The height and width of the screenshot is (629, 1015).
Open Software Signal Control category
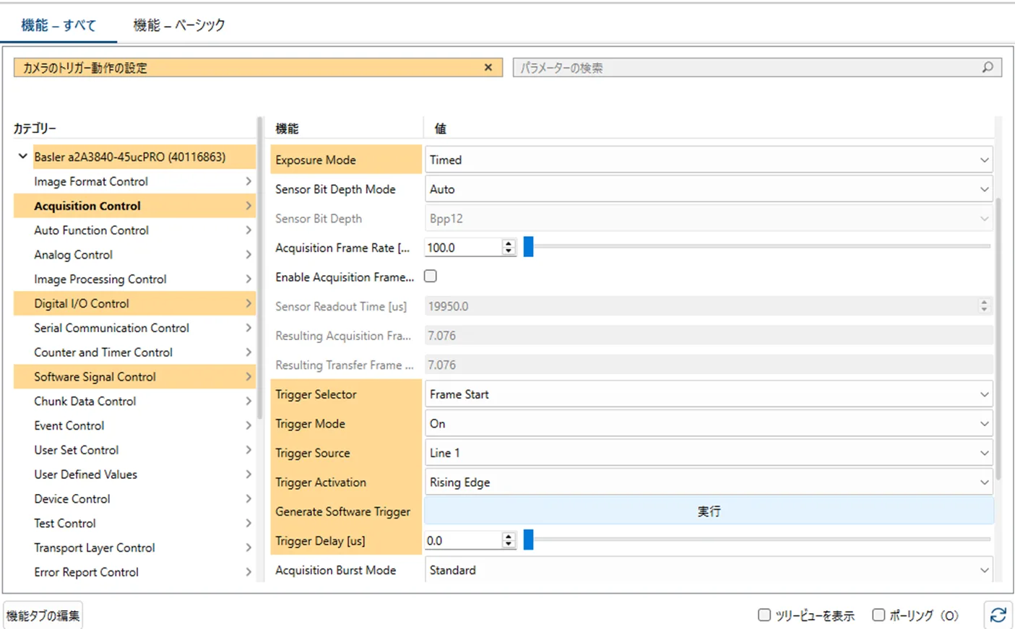(134, 377)
